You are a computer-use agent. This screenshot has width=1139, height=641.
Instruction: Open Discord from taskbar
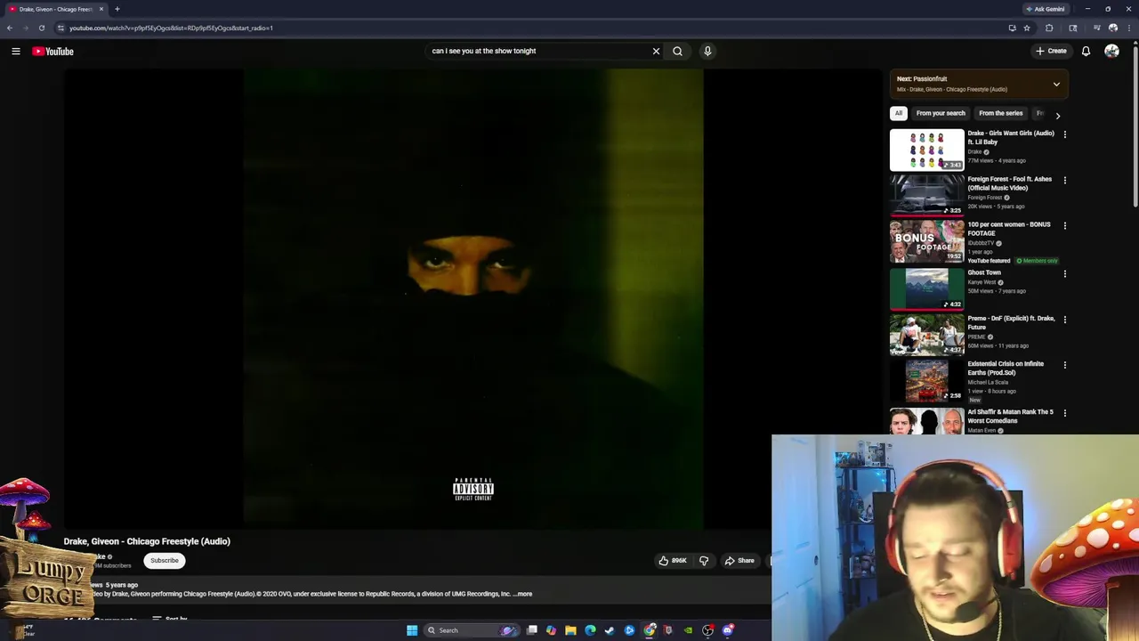point(728,630)
